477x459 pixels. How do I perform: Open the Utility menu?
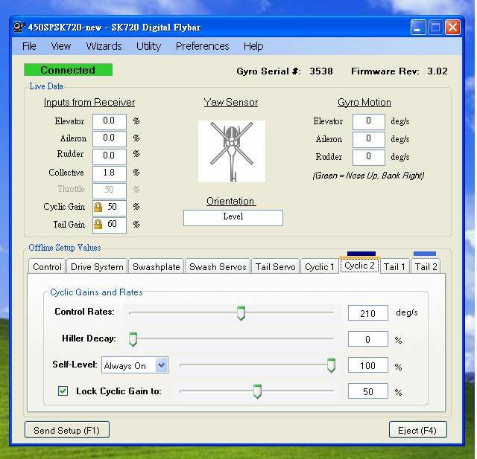[x=148, y=46]
